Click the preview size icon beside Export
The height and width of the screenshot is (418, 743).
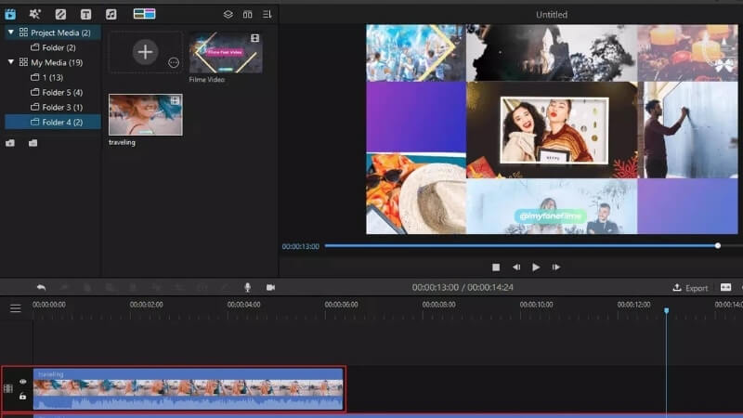[x=725, y=287]
